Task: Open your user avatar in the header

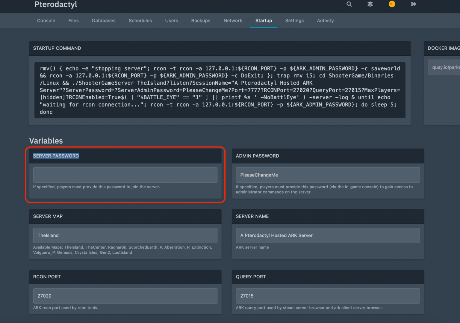Action: click(x=392, y=4)
